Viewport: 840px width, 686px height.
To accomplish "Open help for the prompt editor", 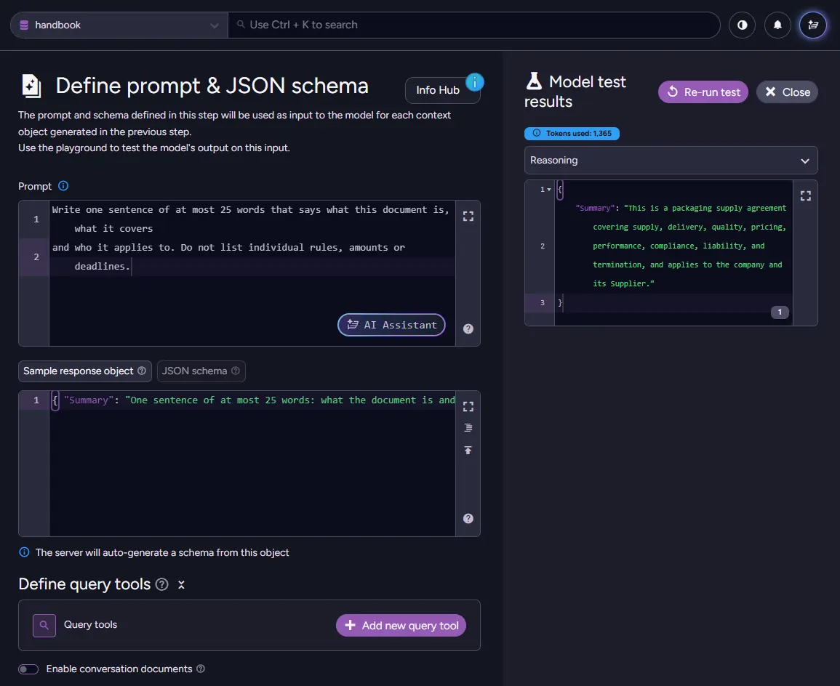I will 468,329.
